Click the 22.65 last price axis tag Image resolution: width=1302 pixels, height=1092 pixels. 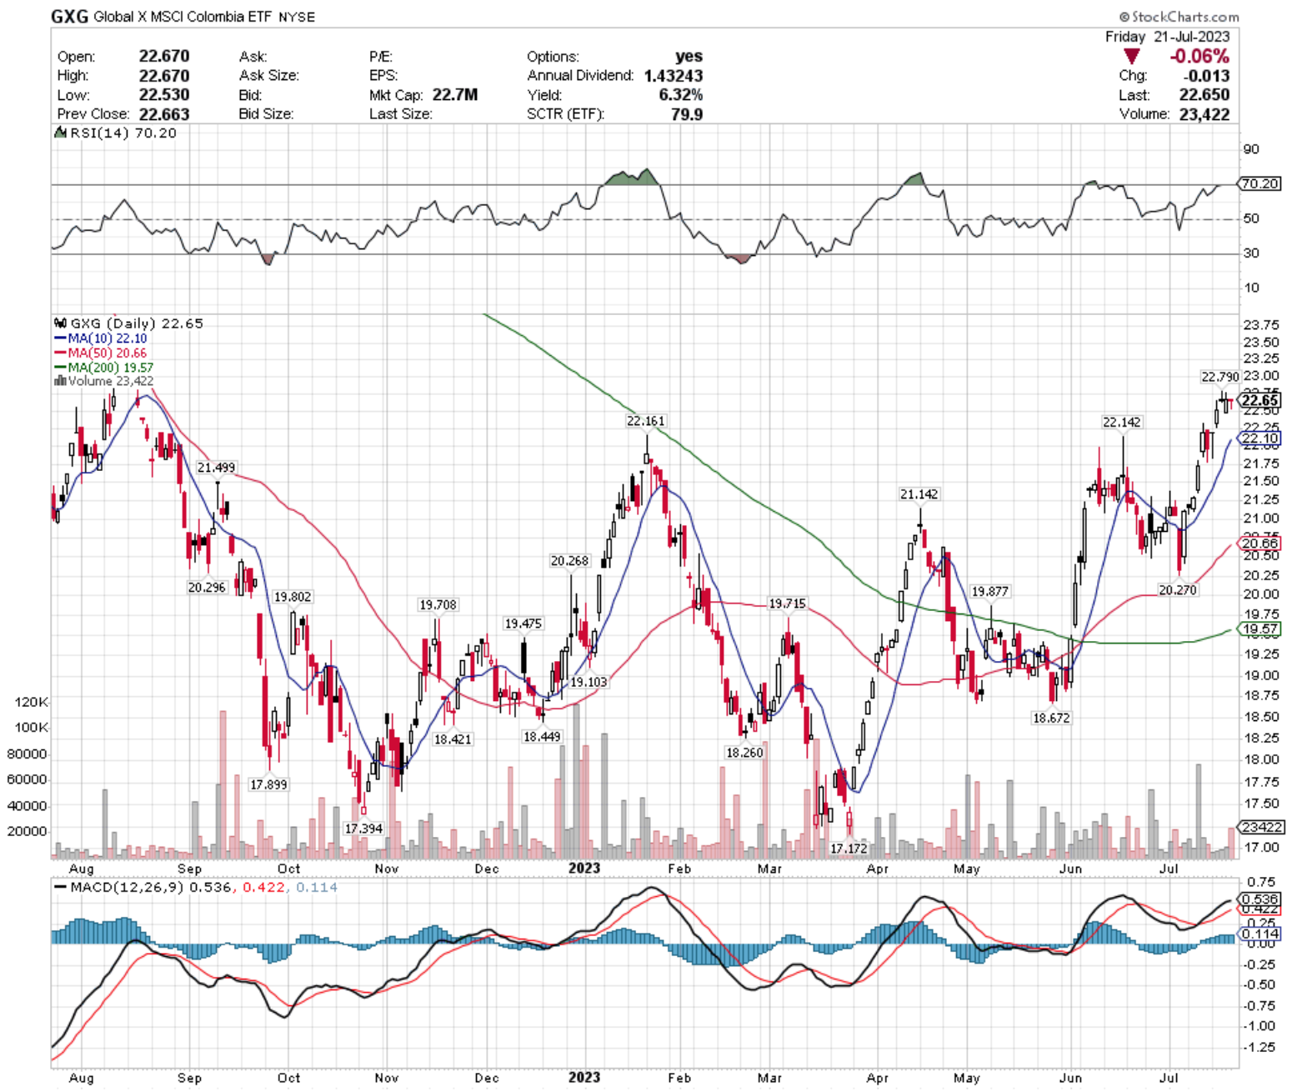(1260, 401)
